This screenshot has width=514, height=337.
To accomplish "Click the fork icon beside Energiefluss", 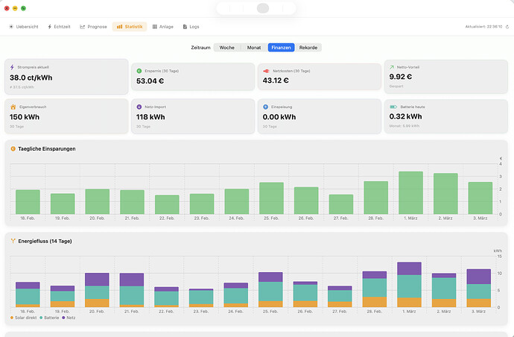I will click(13, 241).
